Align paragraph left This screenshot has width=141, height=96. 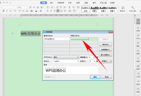pyautogui.click(x=48, y=11)
